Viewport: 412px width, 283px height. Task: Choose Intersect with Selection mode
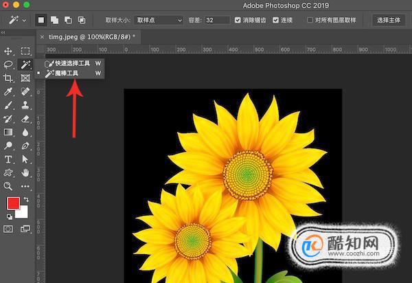pyautogui.click(x=82, y=20)
